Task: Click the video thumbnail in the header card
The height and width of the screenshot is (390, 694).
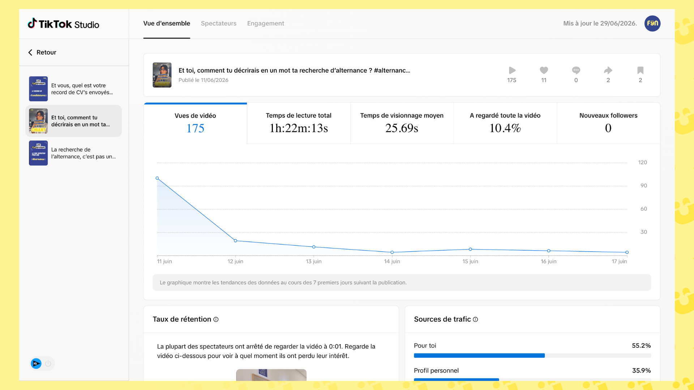Action: click(162, 75)
